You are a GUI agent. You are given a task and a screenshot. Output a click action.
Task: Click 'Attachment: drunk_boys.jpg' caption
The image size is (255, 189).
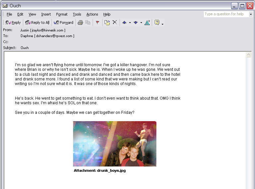coord(100,170)
